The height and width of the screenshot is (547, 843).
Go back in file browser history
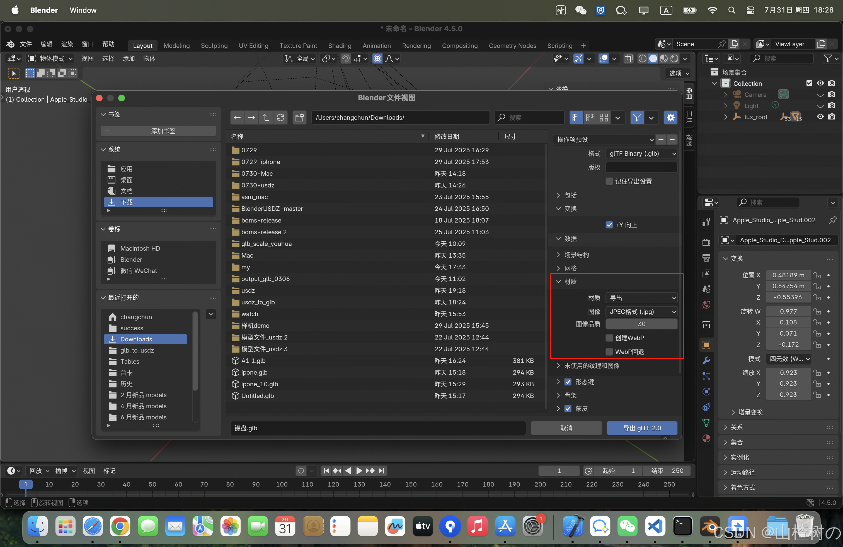click(x=237, y=118)
